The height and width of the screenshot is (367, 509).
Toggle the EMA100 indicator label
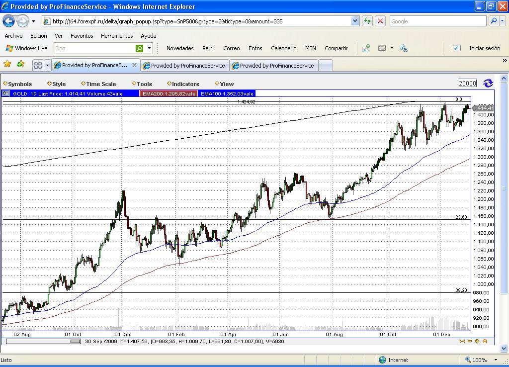click(227, 93)
